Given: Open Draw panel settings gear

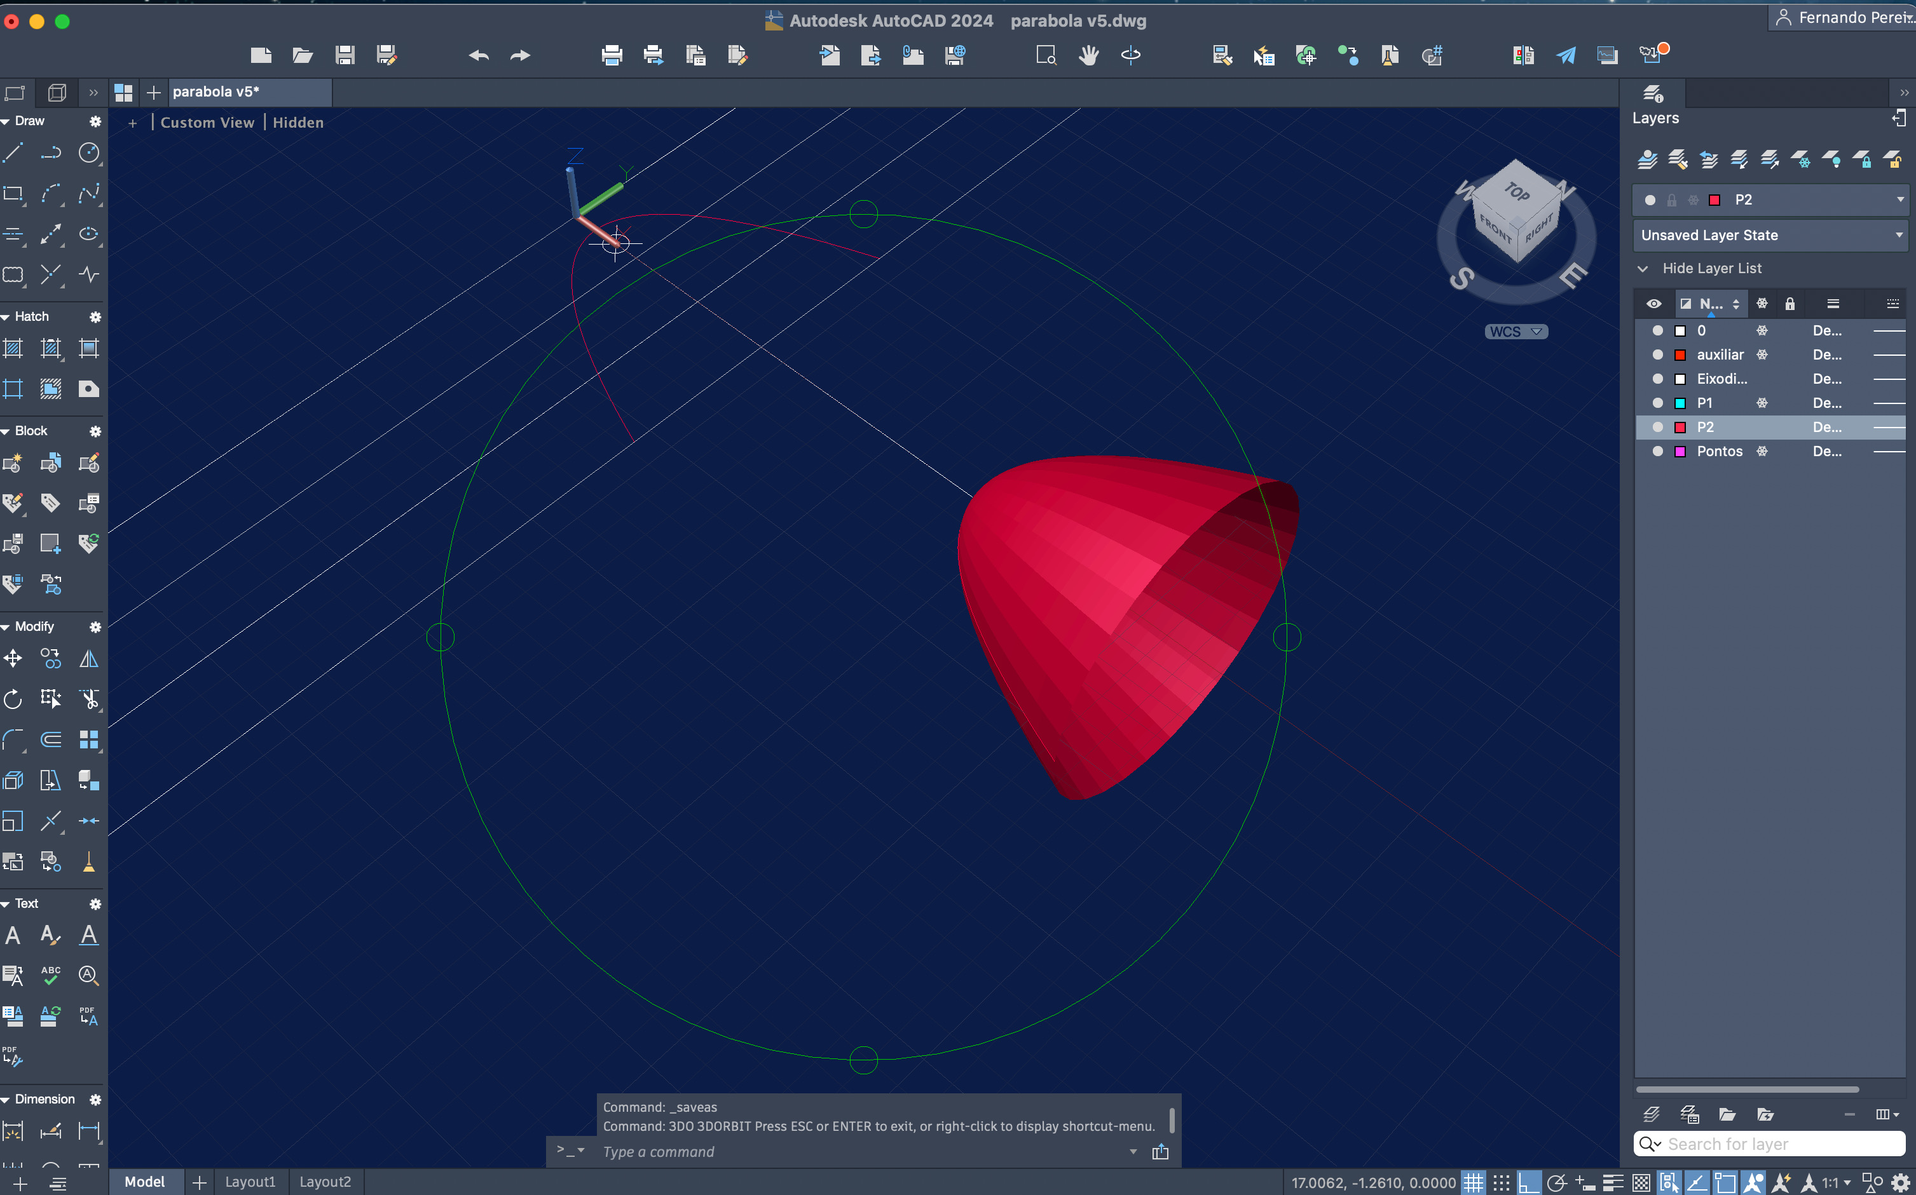Looking at the screenshot, I should click(x=95, y=122).
